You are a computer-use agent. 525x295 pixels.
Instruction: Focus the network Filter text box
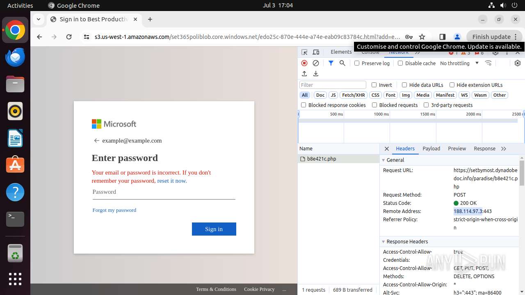pyautogui.click(x=333, y=85)
